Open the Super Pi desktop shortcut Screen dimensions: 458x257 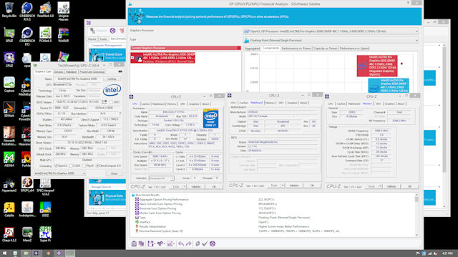(45, 235)
